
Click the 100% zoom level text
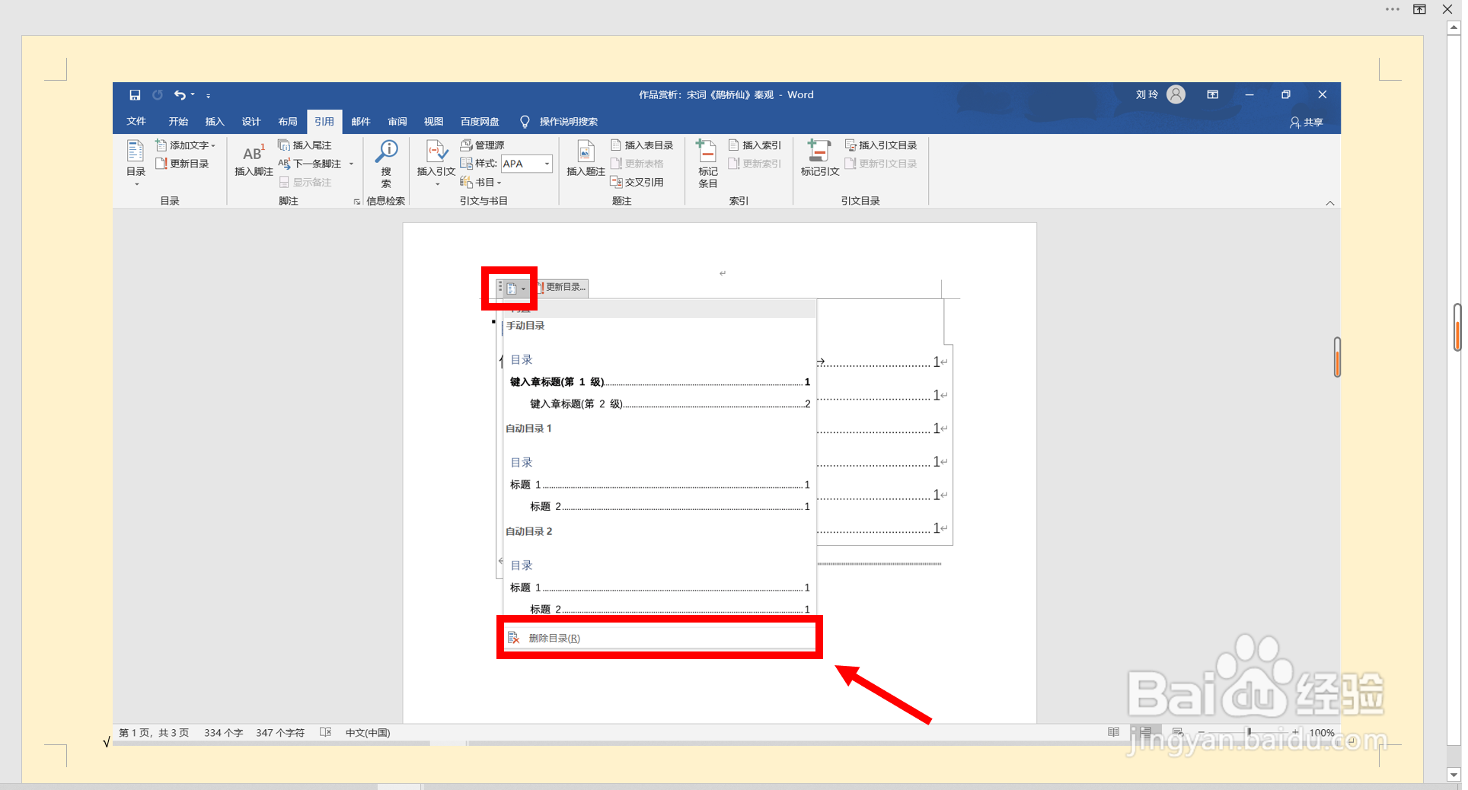click(1322, 733)
